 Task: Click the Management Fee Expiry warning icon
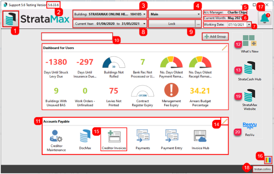(171, 90)
